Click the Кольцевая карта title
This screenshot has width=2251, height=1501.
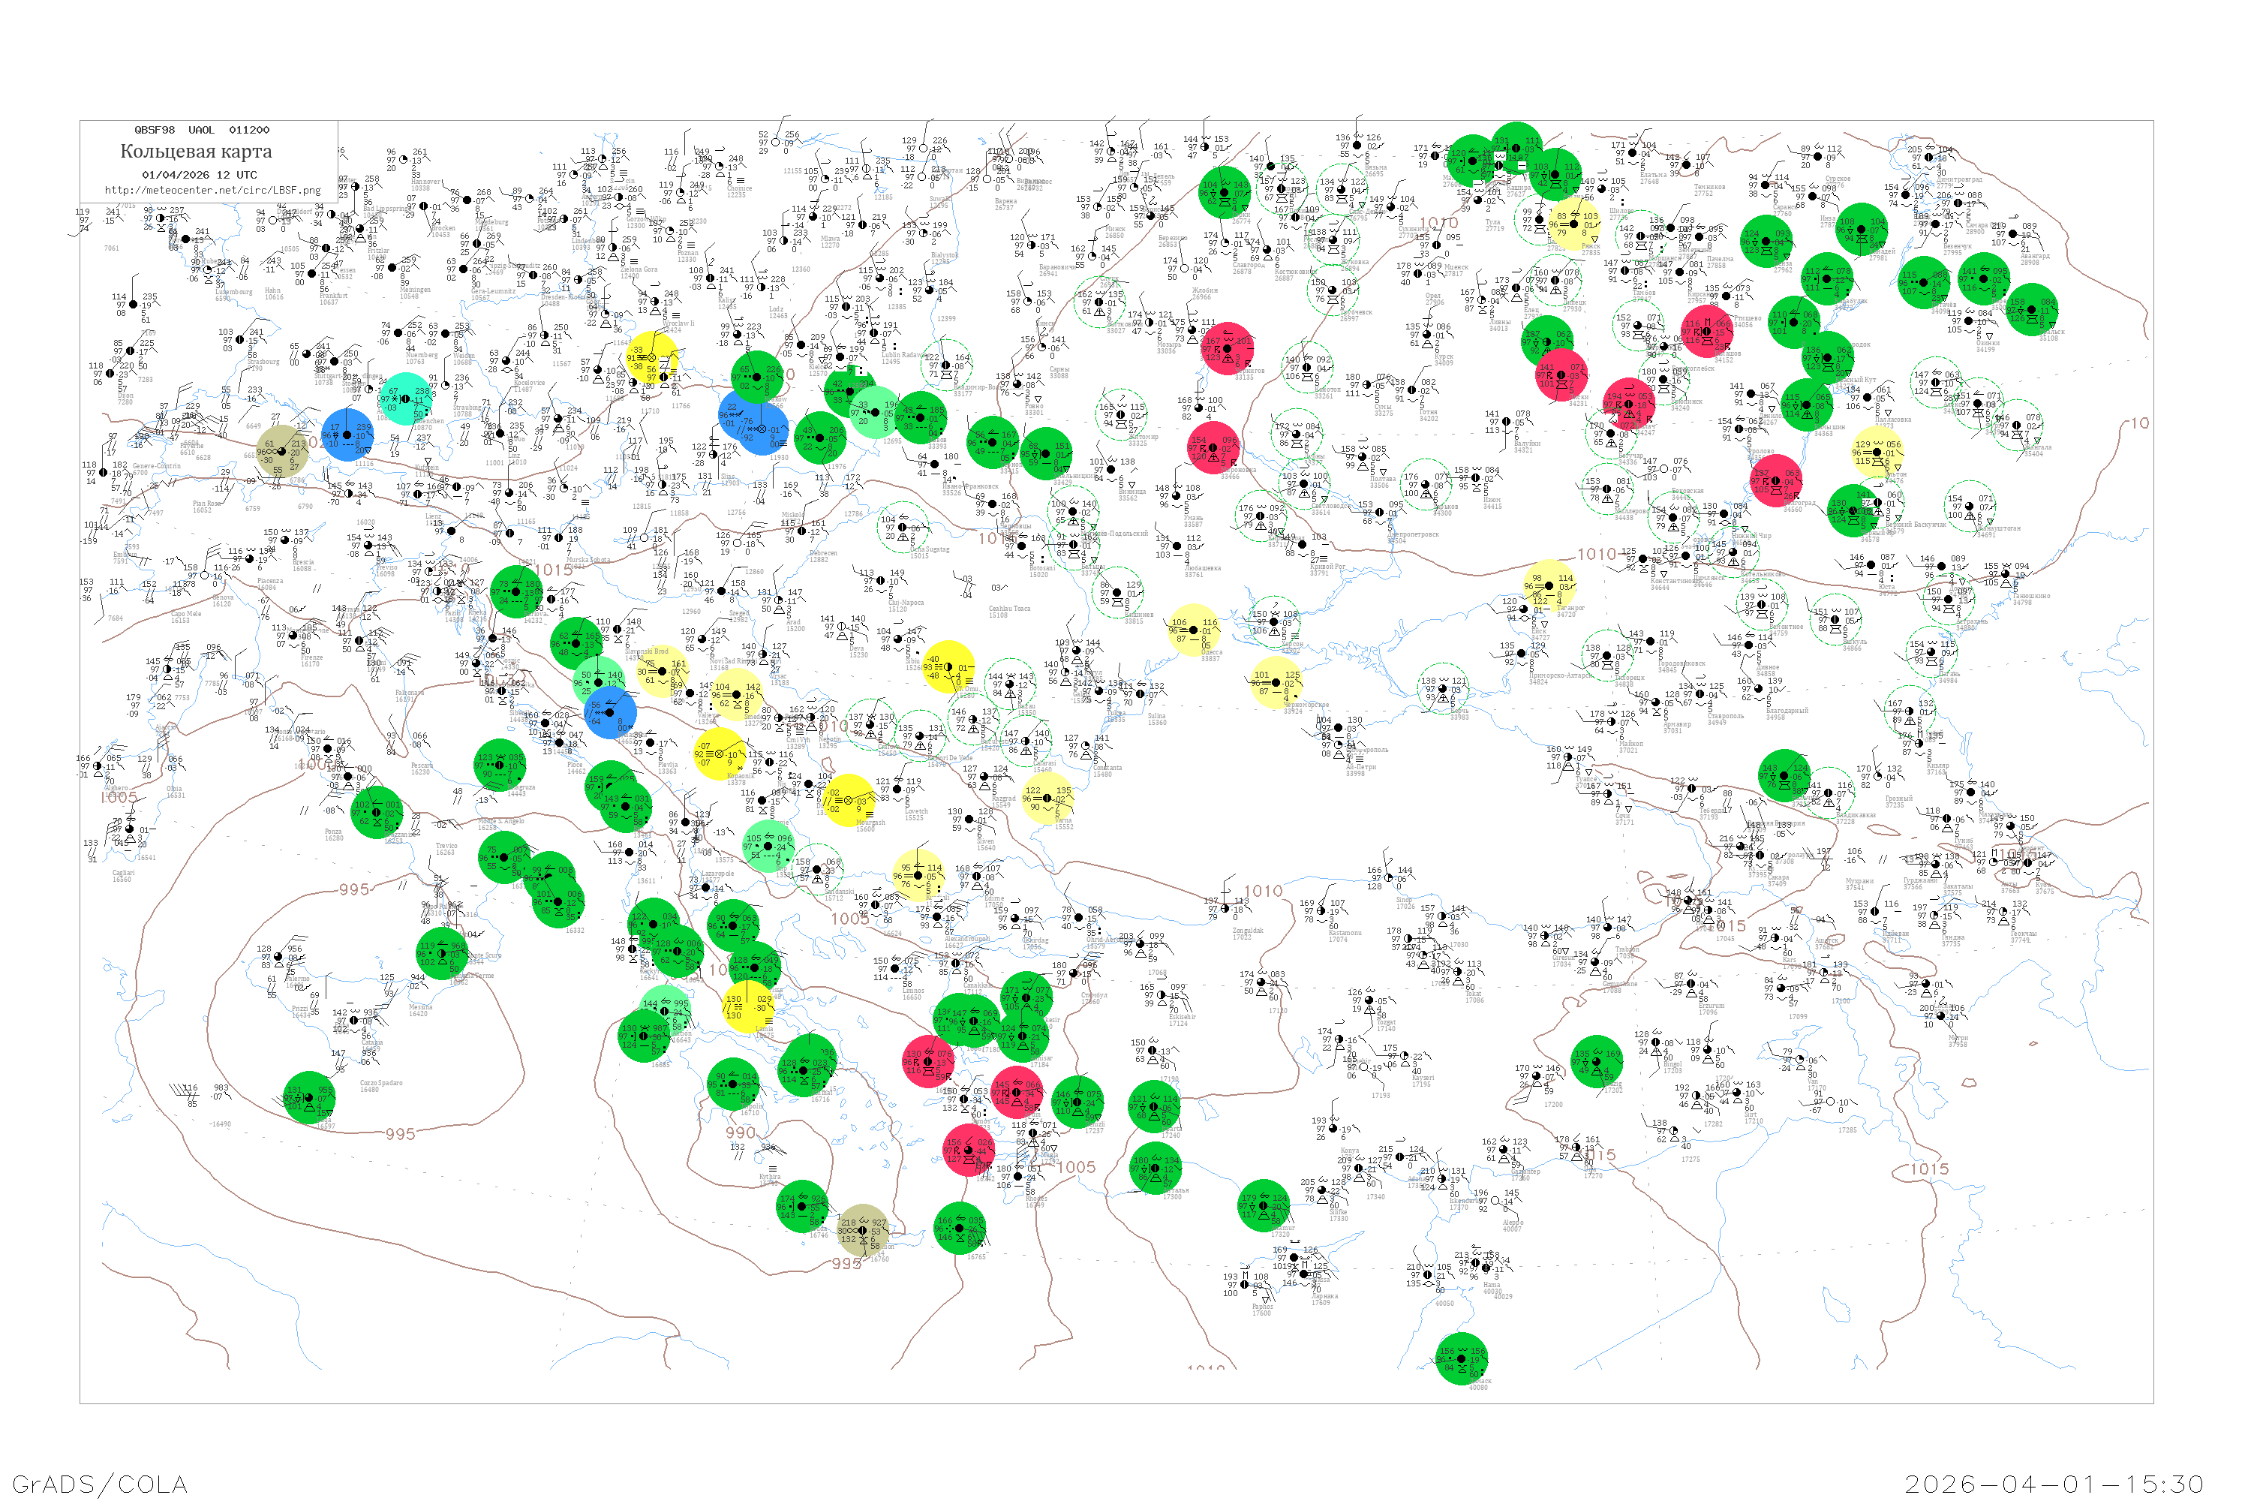pyautogui.click(x=196, y=152)
